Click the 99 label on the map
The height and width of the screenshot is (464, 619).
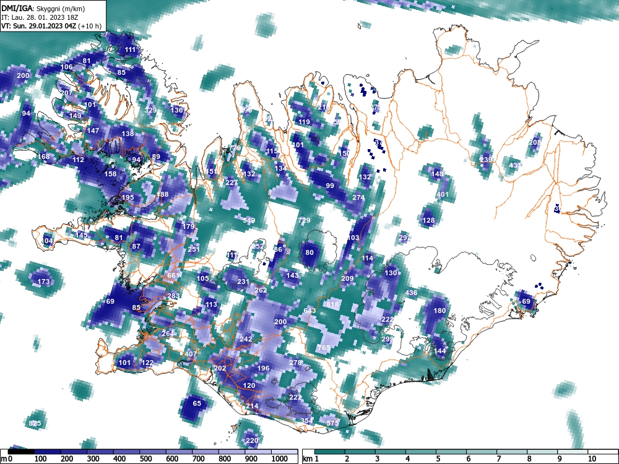(330, 186)
